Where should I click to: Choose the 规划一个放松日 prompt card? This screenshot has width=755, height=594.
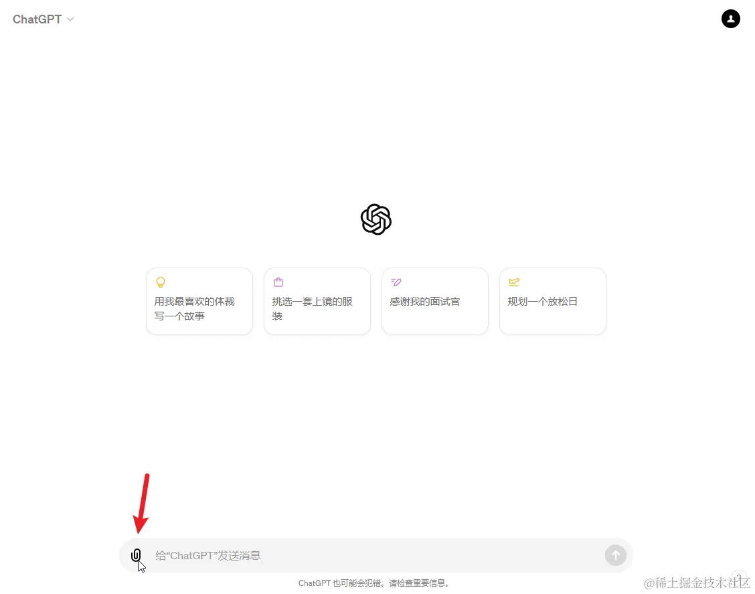[553, 301]
